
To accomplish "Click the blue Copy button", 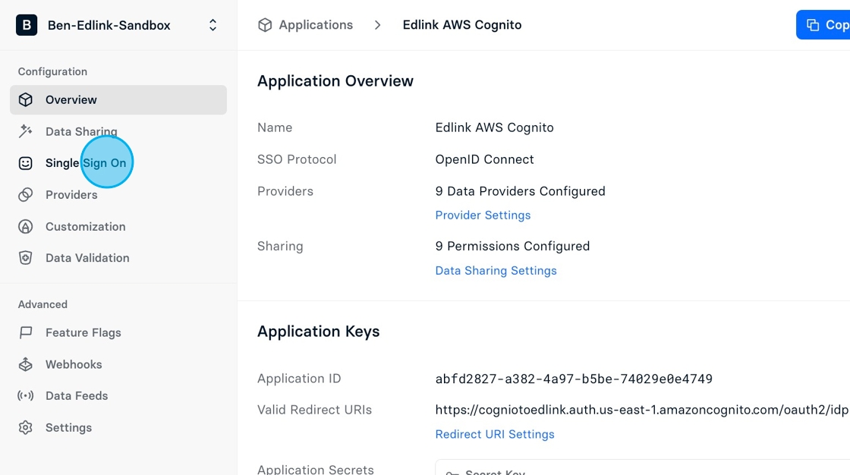I will [x=823, y=25].
